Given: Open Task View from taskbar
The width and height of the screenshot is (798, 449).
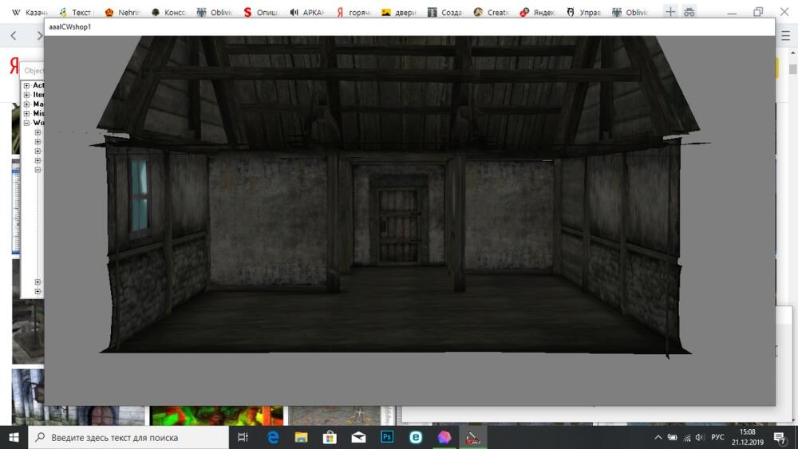Looking at the screenshot, I should point(243,437).
